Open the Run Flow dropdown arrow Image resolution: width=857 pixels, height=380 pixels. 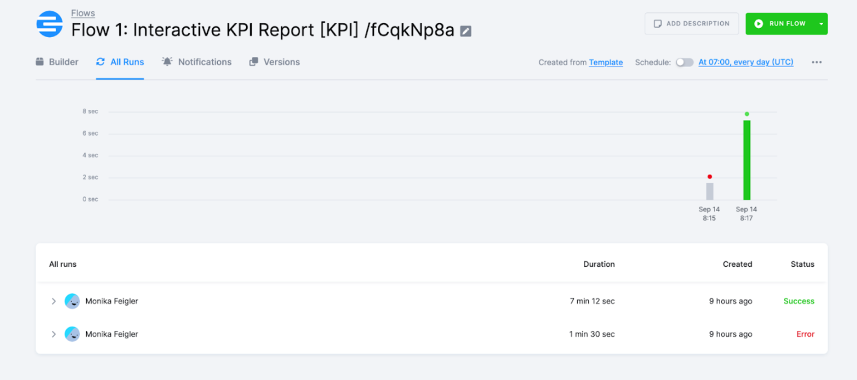(820, 24)
